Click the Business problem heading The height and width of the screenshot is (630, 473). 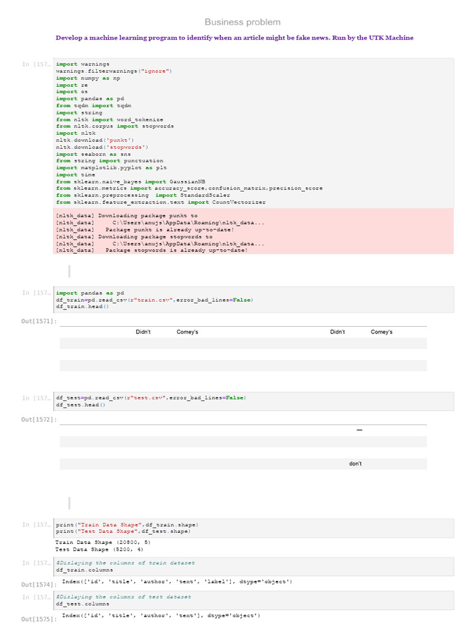click(242, 22)
